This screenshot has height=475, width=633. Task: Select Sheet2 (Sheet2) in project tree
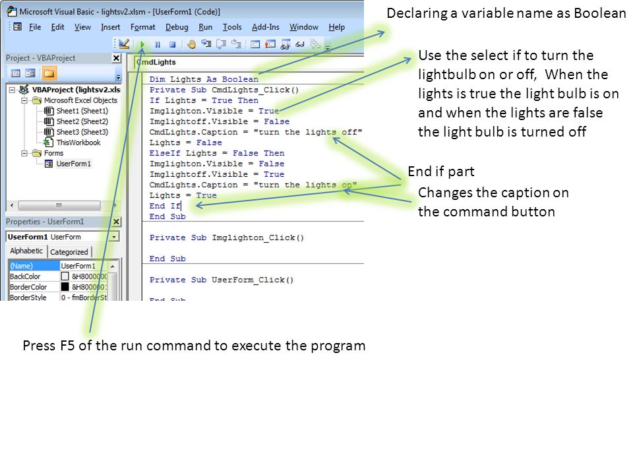tap(82, 121)
